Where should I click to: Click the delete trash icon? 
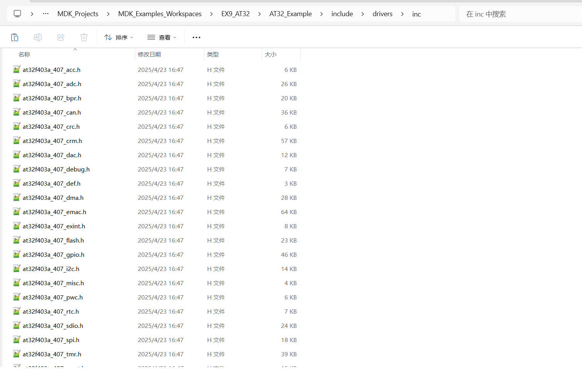tap(84, 37)
